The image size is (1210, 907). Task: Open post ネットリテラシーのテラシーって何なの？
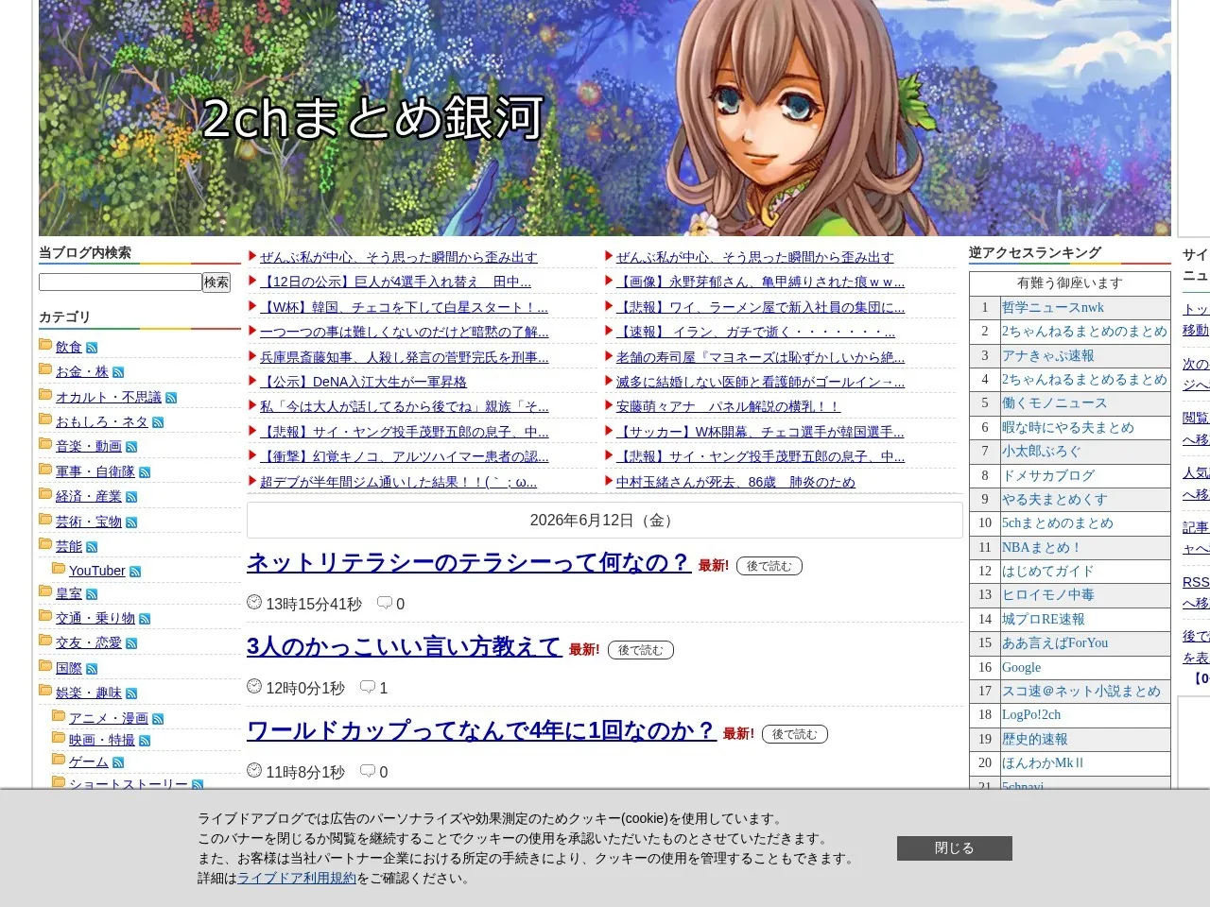(469, 563)
